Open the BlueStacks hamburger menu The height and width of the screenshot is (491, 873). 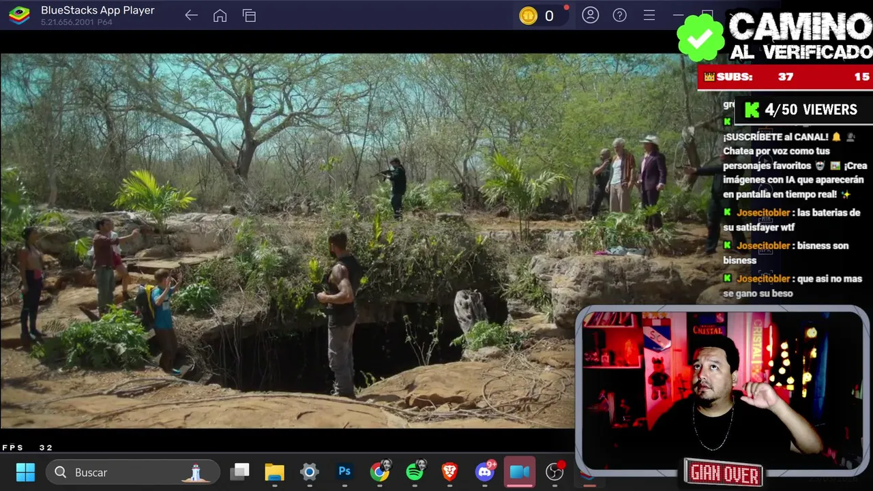649,15
